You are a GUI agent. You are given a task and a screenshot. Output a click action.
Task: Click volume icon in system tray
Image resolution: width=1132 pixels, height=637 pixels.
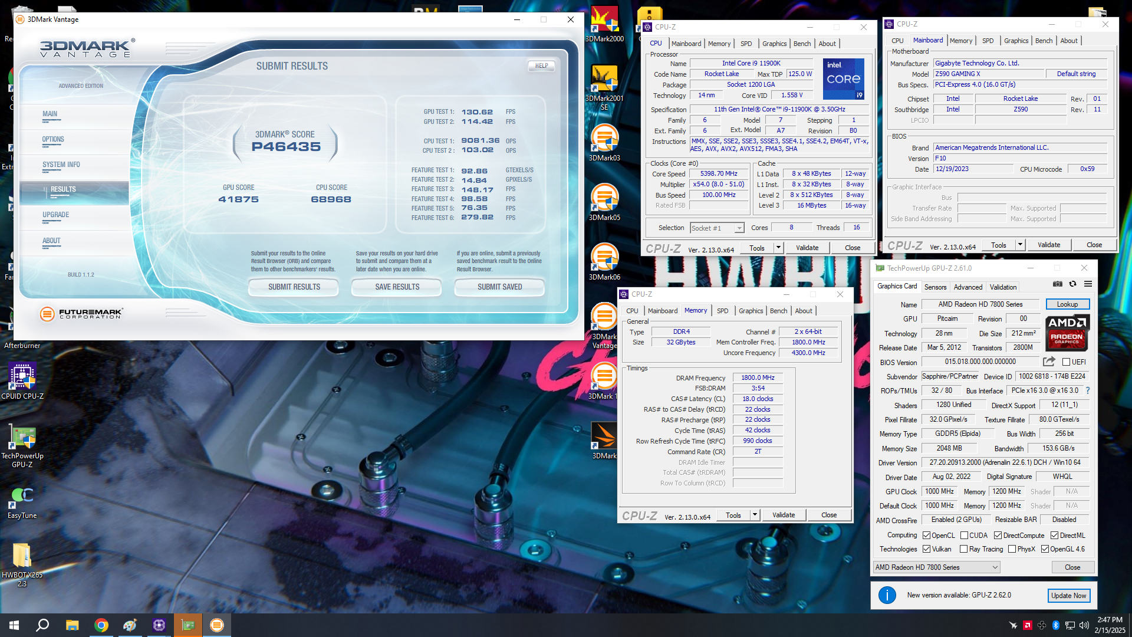(x=1084, y=625)
